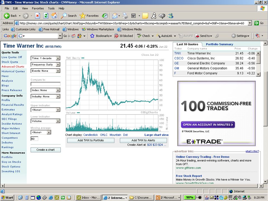Open the Moving average dropdown
This screenshot has width=268, height=201.
tap(41, 132)
